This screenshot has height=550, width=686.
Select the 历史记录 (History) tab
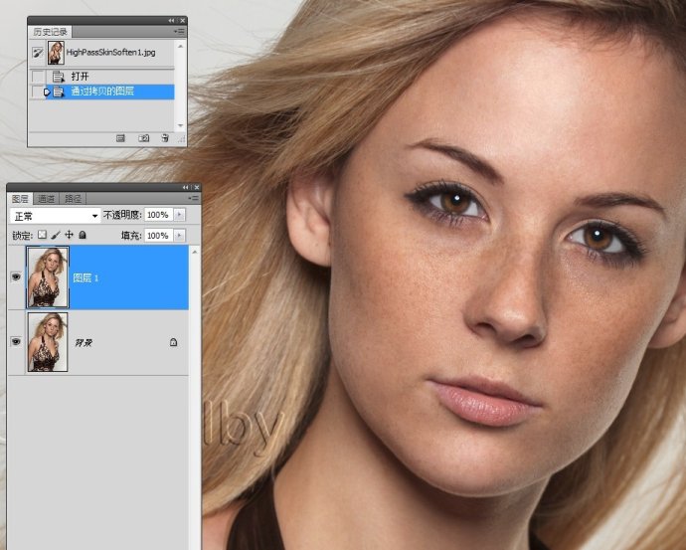(x=51, y=32)
